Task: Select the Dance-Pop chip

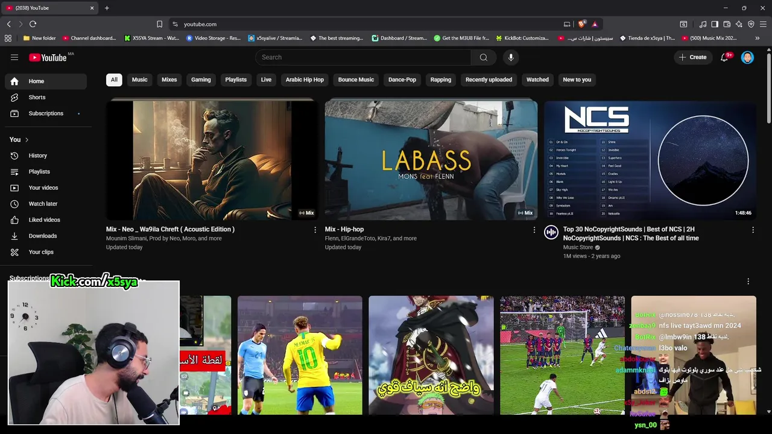Action: [402, 80]
